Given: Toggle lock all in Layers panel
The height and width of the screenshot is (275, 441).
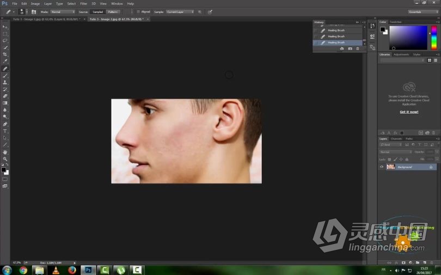Looking at the screenshot, I should pyautogui.click(x=407, y=160).
